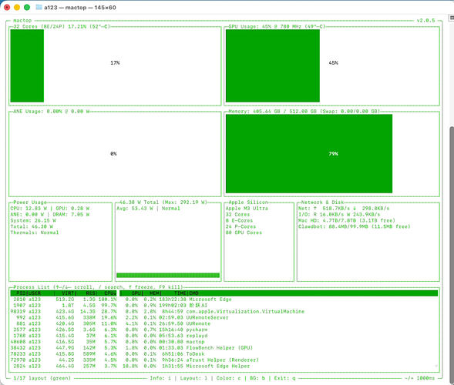Click the "24 P-Cores" text
454x385 pixels.
[240, 227]
